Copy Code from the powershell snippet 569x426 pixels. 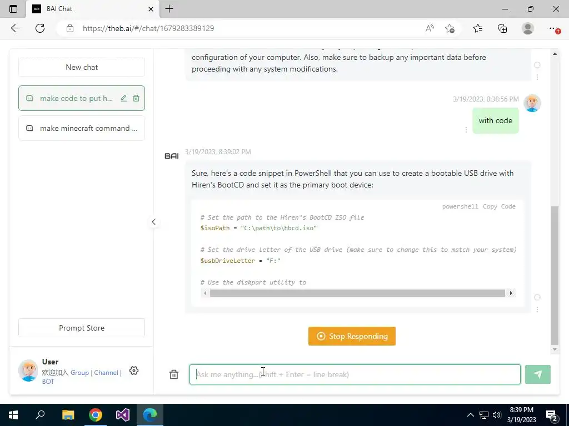[499, 206]
